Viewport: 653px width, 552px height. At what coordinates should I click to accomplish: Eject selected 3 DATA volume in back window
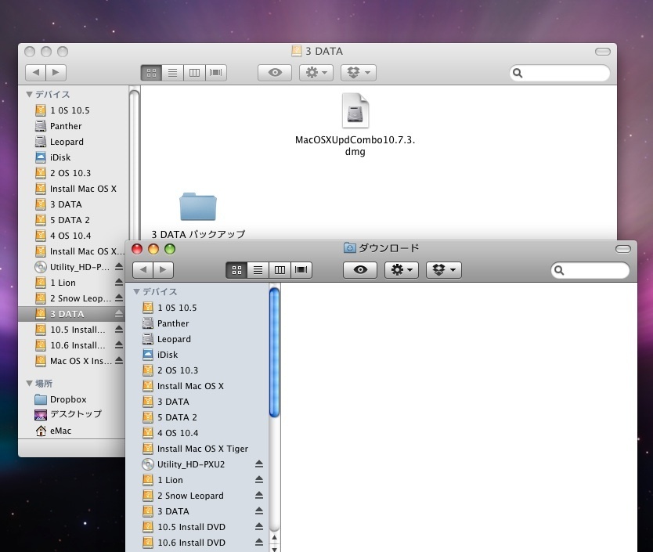[119, 314]
